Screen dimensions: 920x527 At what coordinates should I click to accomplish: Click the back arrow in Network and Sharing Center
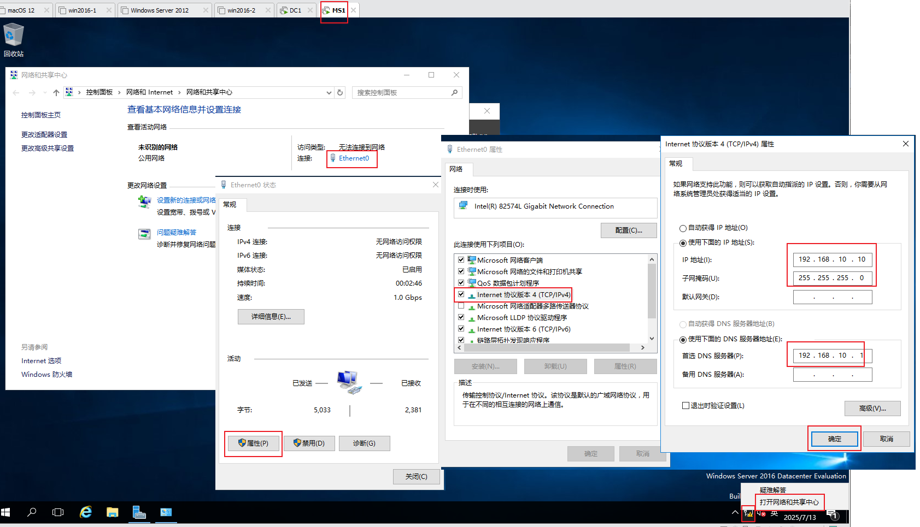coord(16,93)
